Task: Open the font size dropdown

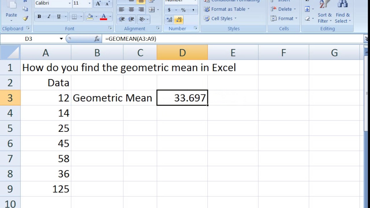Action: click(x=89, y=3)
